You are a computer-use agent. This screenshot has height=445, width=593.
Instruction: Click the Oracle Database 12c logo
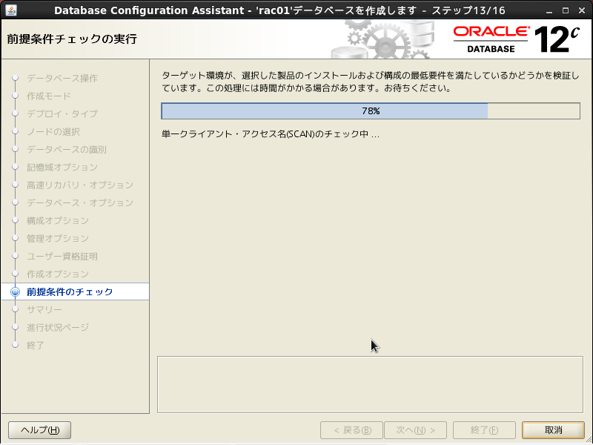516,39
